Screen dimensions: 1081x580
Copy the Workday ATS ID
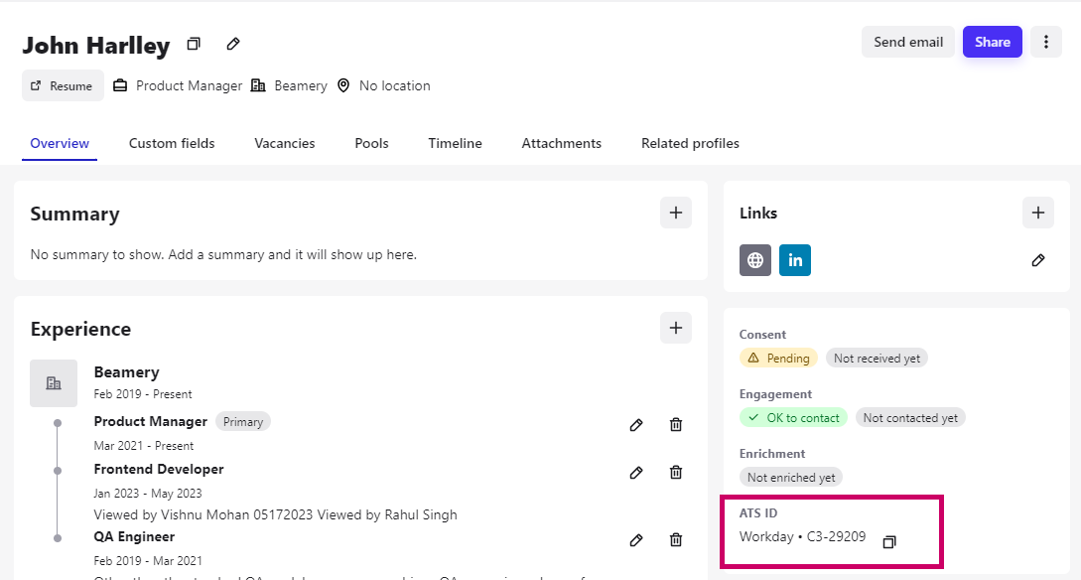(x=889, y=542)
